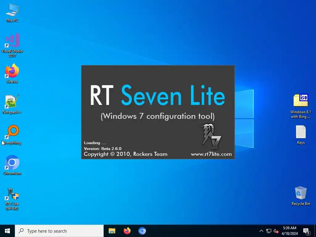
Task: Show hidden system tray icons
Action: click(261, 231)
